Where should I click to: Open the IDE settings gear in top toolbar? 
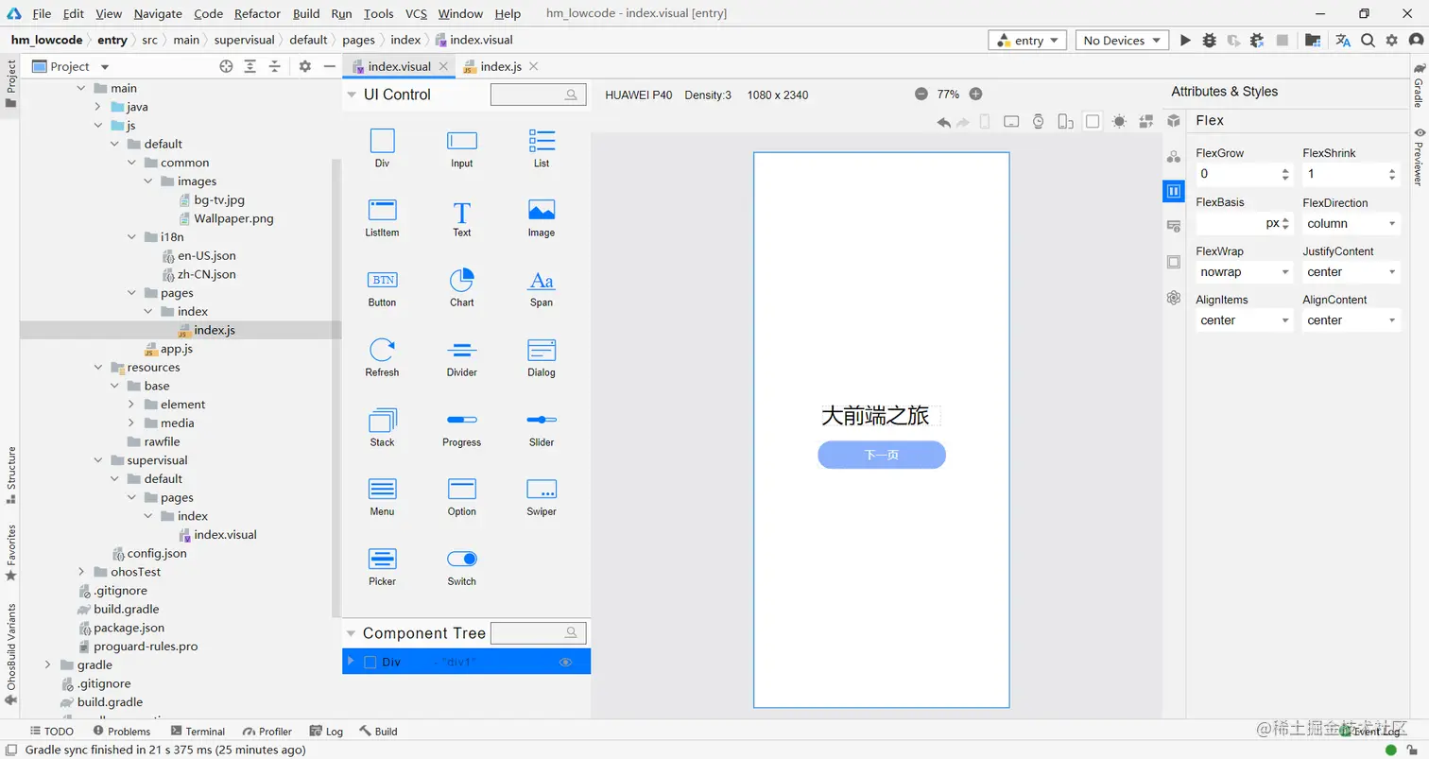[x=1391, y=41]
